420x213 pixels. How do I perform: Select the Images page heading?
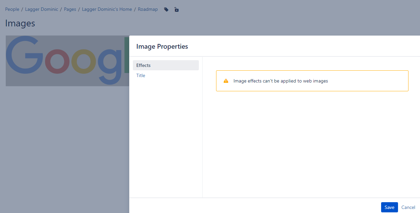coord(20,23)
